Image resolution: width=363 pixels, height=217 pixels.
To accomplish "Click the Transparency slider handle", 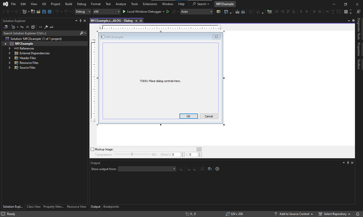I will tap(132, 154).
